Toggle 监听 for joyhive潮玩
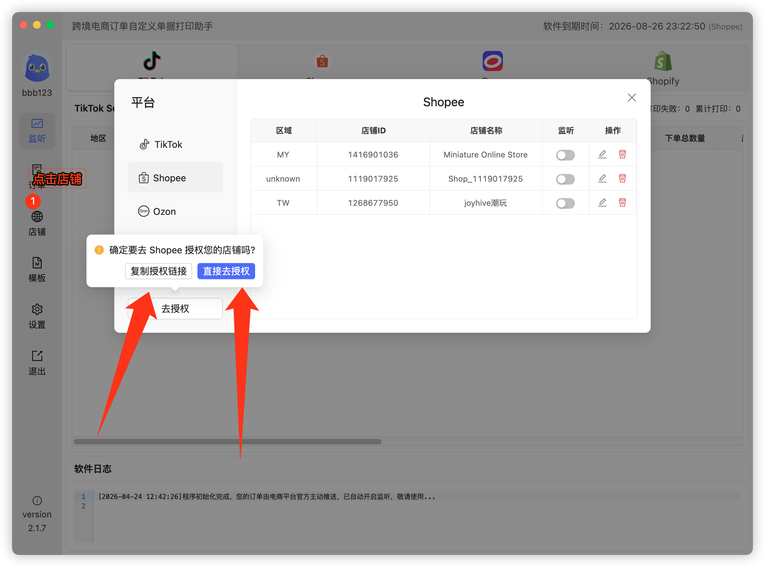The width and height of the screenshot is (765, 567). [x=565, y=203]
